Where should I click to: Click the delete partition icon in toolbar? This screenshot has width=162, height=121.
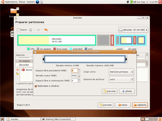tap(31, 30)
